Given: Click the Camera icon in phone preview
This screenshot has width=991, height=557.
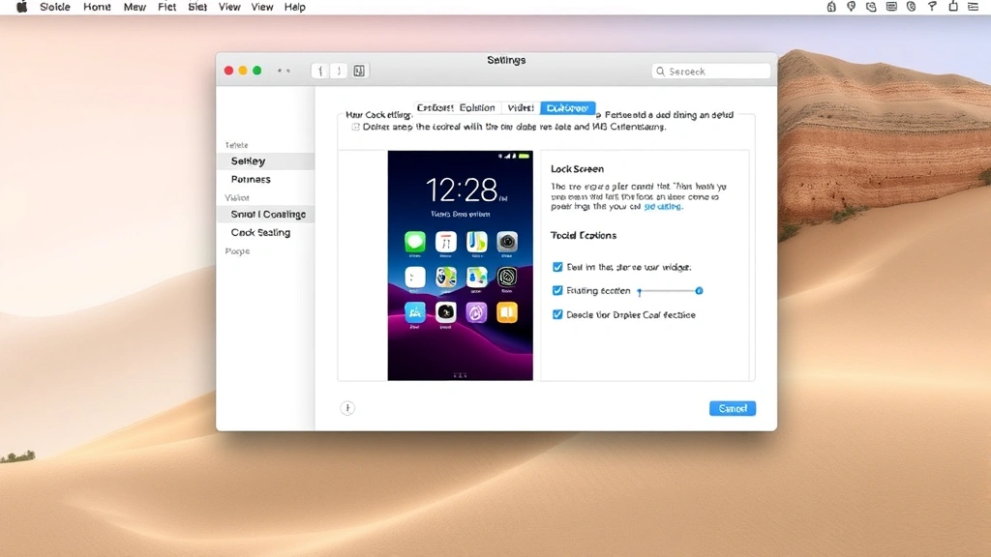Looking at the screenshot, I should (507, 242).
